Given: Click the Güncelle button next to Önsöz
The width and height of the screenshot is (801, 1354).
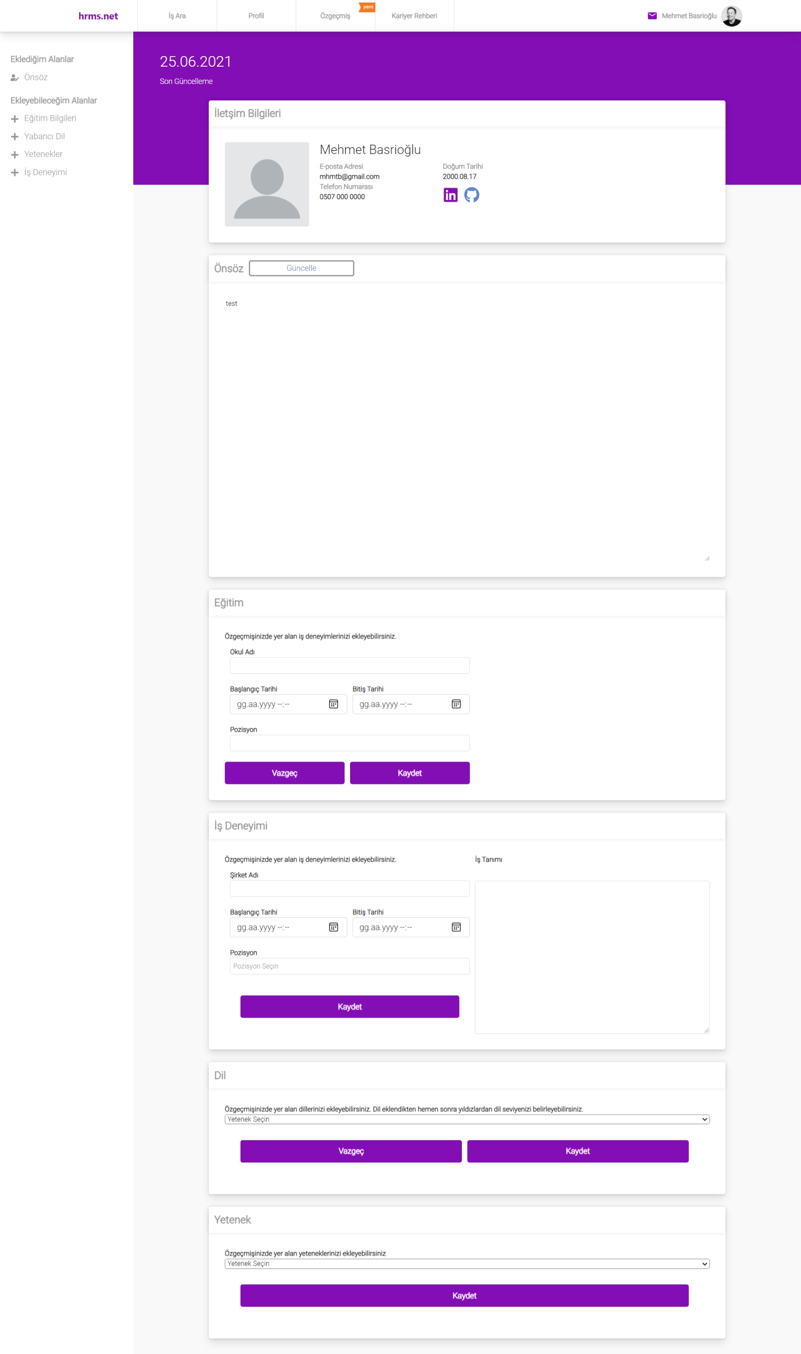Looking at the screenshot, I should (x=301, y=268).
